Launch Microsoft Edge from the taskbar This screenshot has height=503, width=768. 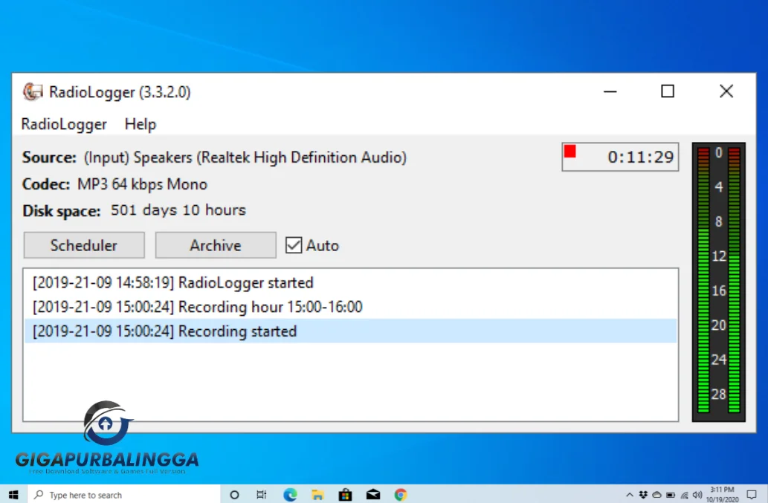[290, 495]
